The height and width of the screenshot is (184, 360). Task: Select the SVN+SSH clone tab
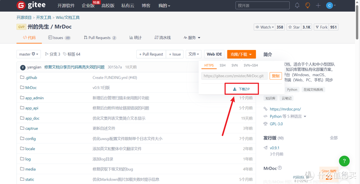(251, 65)
